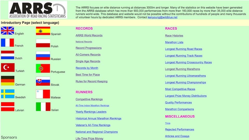Screen dimensions: 249x140
Task: Select the Dutch flag icon
Action: tap(8, 55)
